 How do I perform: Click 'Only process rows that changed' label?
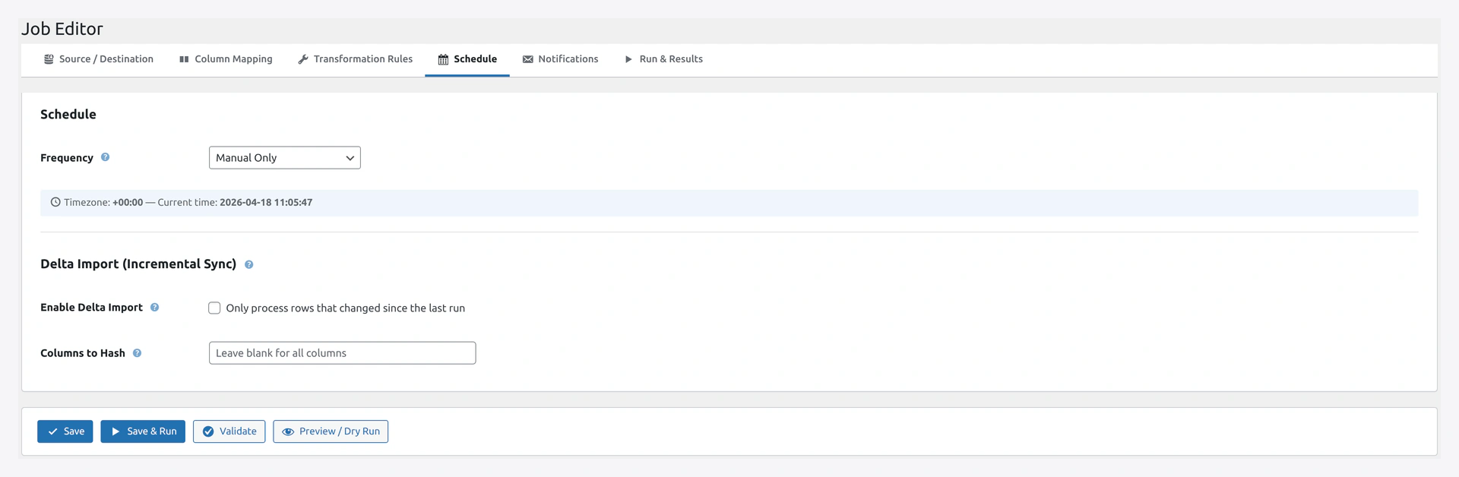coord(346,308)
